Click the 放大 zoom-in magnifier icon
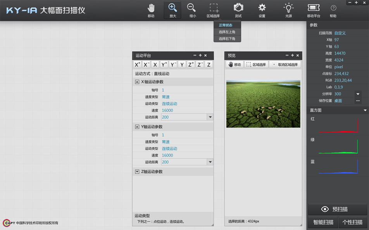The width and height of the screenshot is (369, 230). point(172,8)
